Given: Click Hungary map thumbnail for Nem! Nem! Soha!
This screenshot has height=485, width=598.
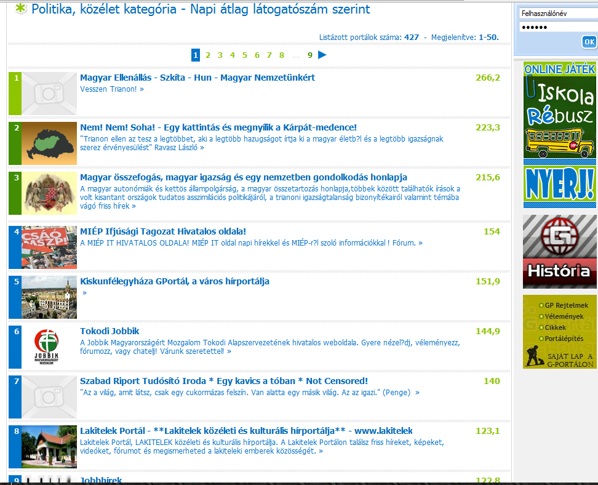Looking at the screenshot, I should click(49, 143).
